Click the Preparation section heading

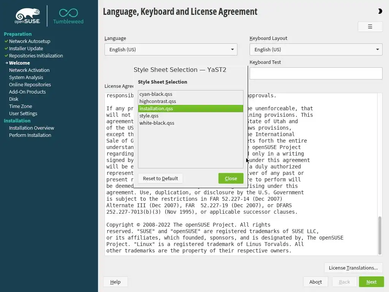click(x=17, y=34)
